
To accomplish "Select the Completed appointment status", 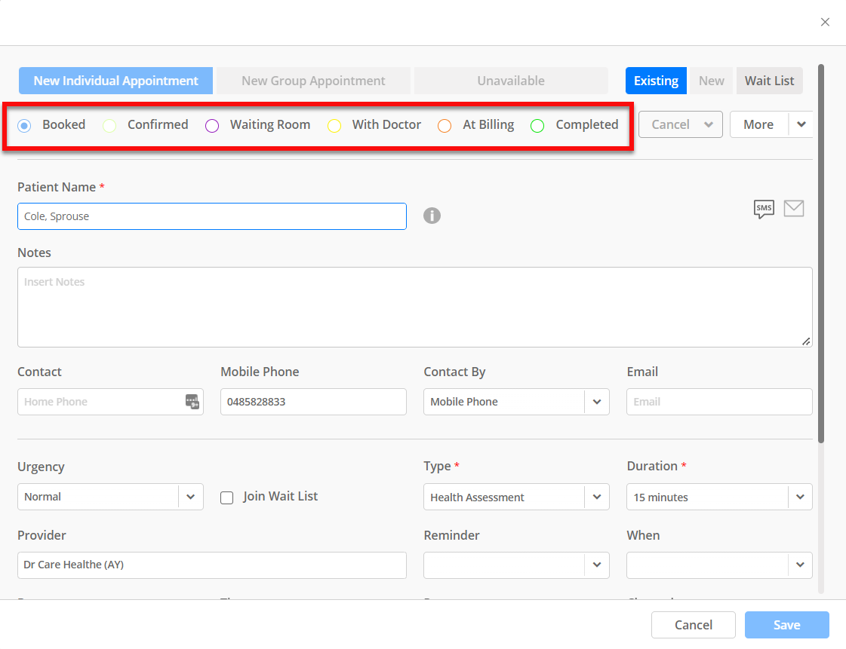I will click(x=537, y=125).
